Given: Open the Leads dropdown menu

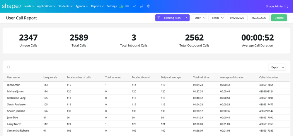Looking at the screenshot, I should coord(29,6).
